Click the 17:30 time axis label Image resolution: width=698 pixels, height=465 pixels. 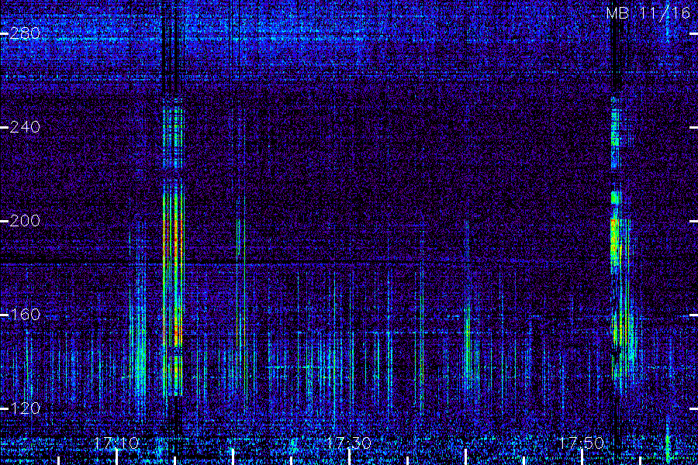pos(349,443)
